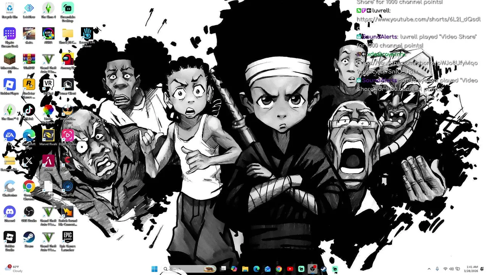The width and height of the screenshot is (489, 275).
Task: Open YouTube from the taskbar
Action: [x=290, y=269]
